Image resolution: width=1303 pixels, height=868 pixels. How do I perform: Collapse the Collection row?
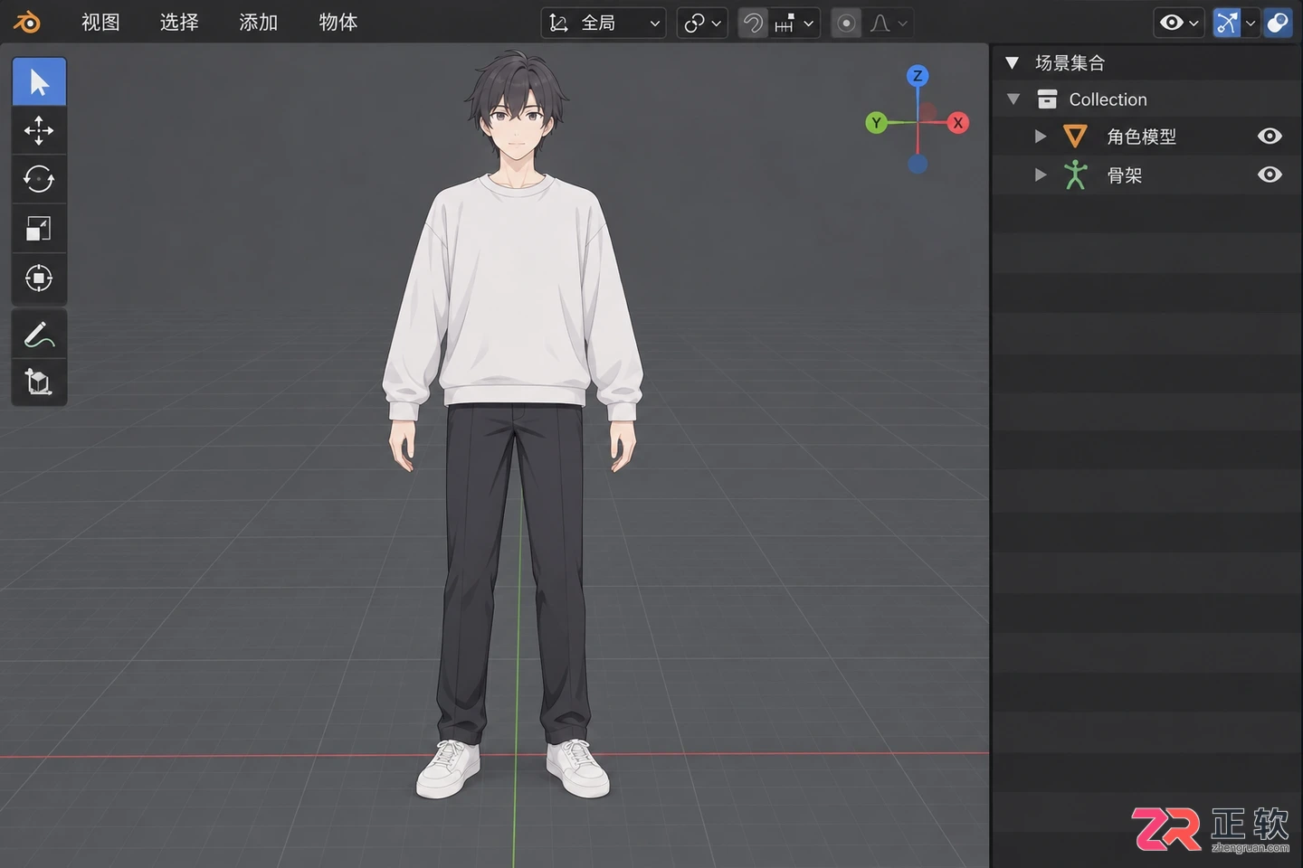tap(1013, 99)
